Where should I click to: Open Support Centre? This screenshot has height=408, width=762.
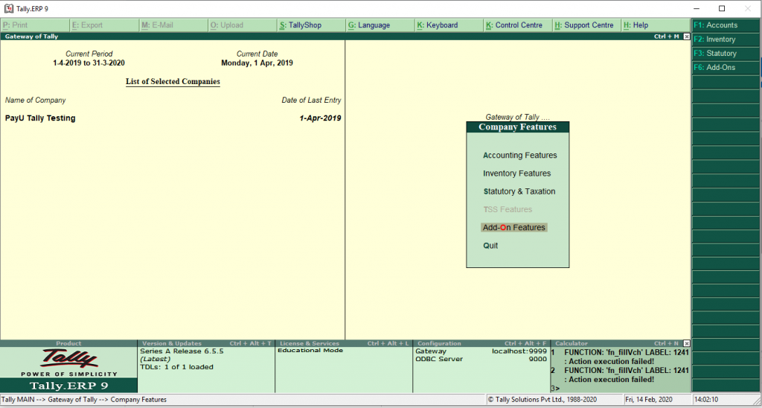587,25
